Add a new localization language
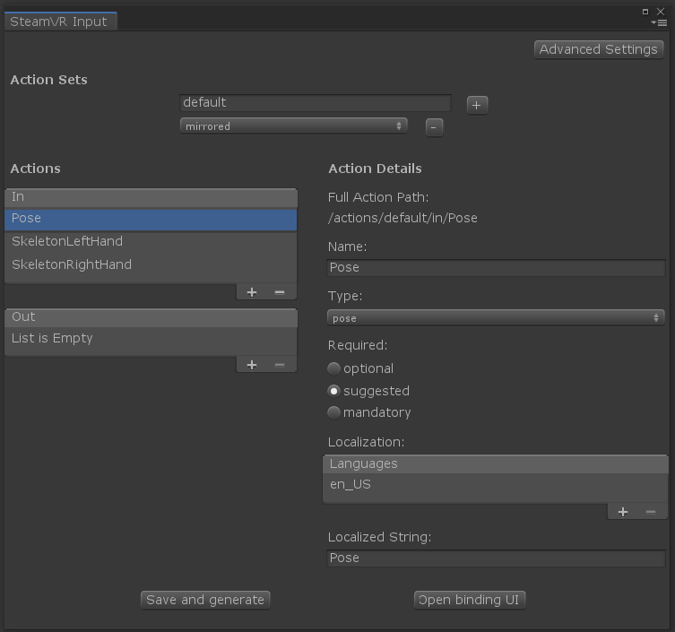 (x=623, y=512)
